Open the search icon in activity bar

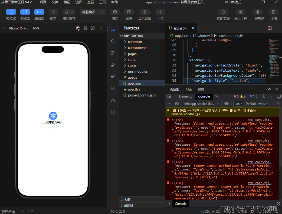coord(113,41)
